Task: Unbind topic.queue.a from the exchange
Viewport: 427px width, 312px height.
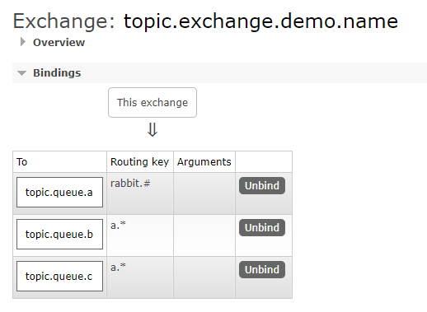Action: (262, 185)
